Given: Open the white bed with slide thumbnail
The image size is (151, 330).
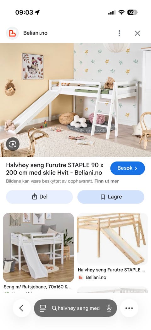Looking at the screenshot, I should point(38,247).
